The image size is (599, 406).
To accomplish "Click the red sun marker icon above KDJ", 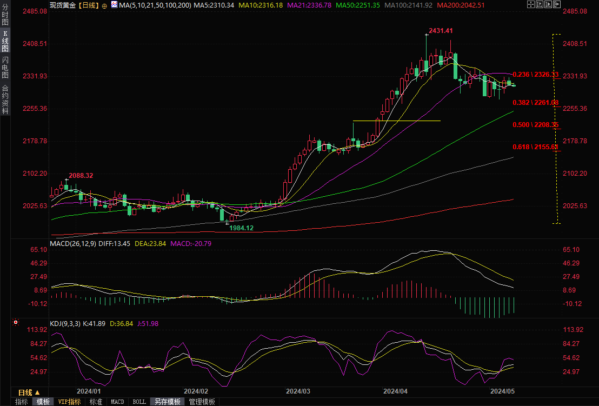I will tap(16, 323).
